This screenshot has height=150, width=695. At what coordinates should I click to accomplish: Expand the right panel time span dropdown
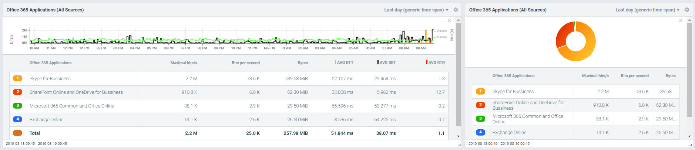647,10
